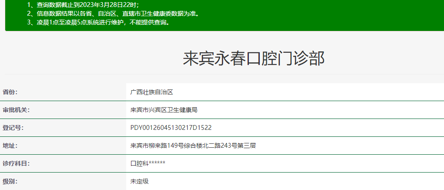
Task: Select the value 未定级
Action: 139,182
